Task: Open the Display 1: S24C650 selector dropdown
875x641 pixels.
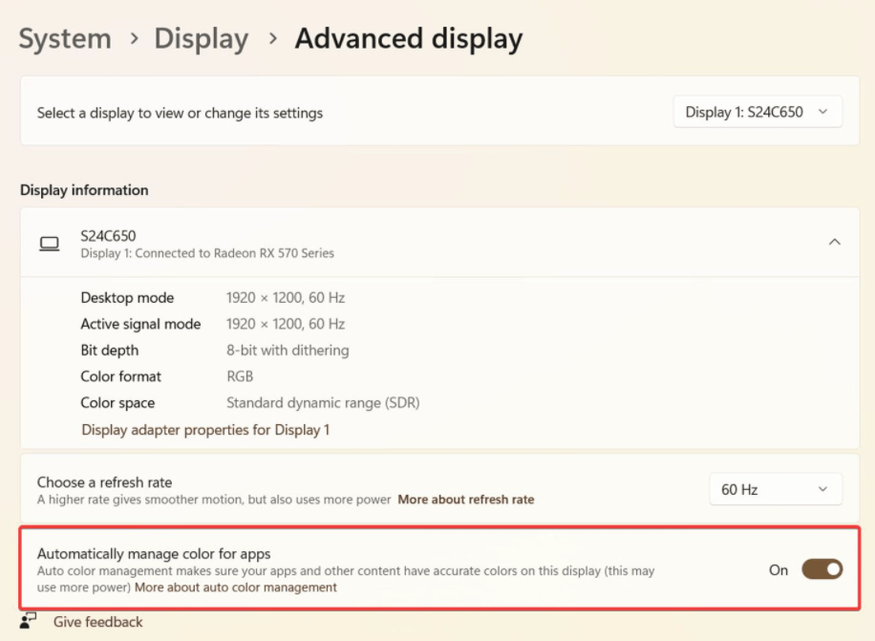Action: point(758,112)
